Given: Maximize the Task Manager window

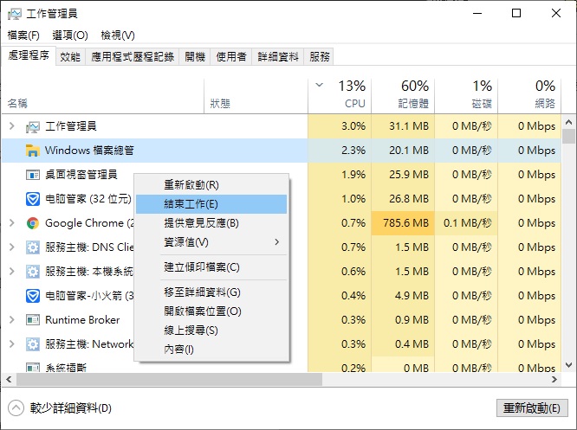Looking at the screenshot, I should pyautogui.click(x=516, y=14).
